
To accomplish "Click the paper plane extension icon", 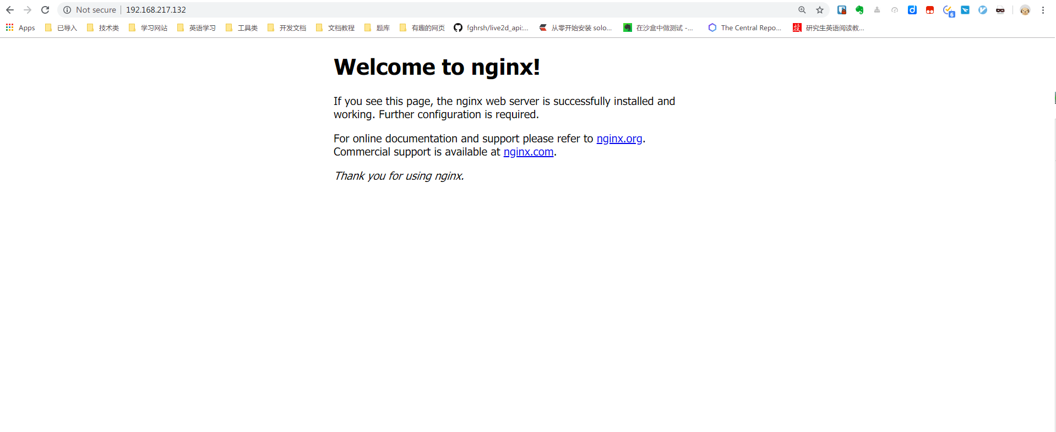I will tap(965, 10).
